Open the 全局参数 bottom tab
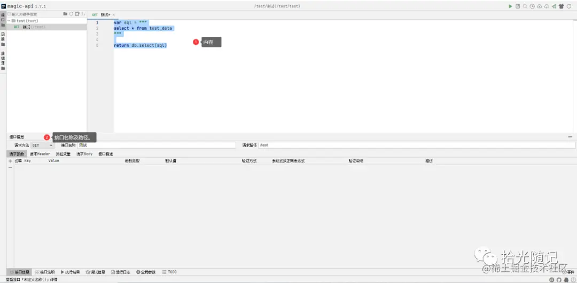The width and height of the screenshot is (577, 283). [146, 272]
